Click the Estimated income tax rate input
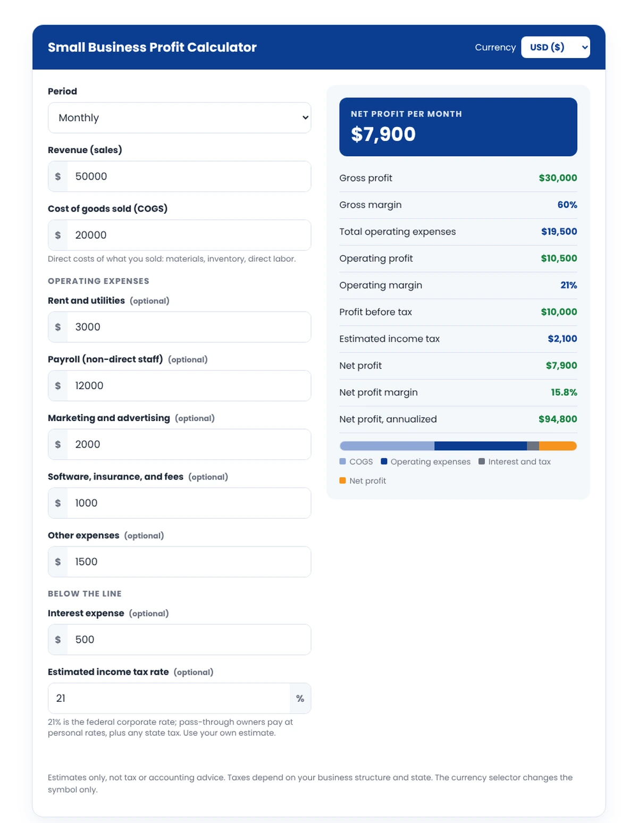 169,698
